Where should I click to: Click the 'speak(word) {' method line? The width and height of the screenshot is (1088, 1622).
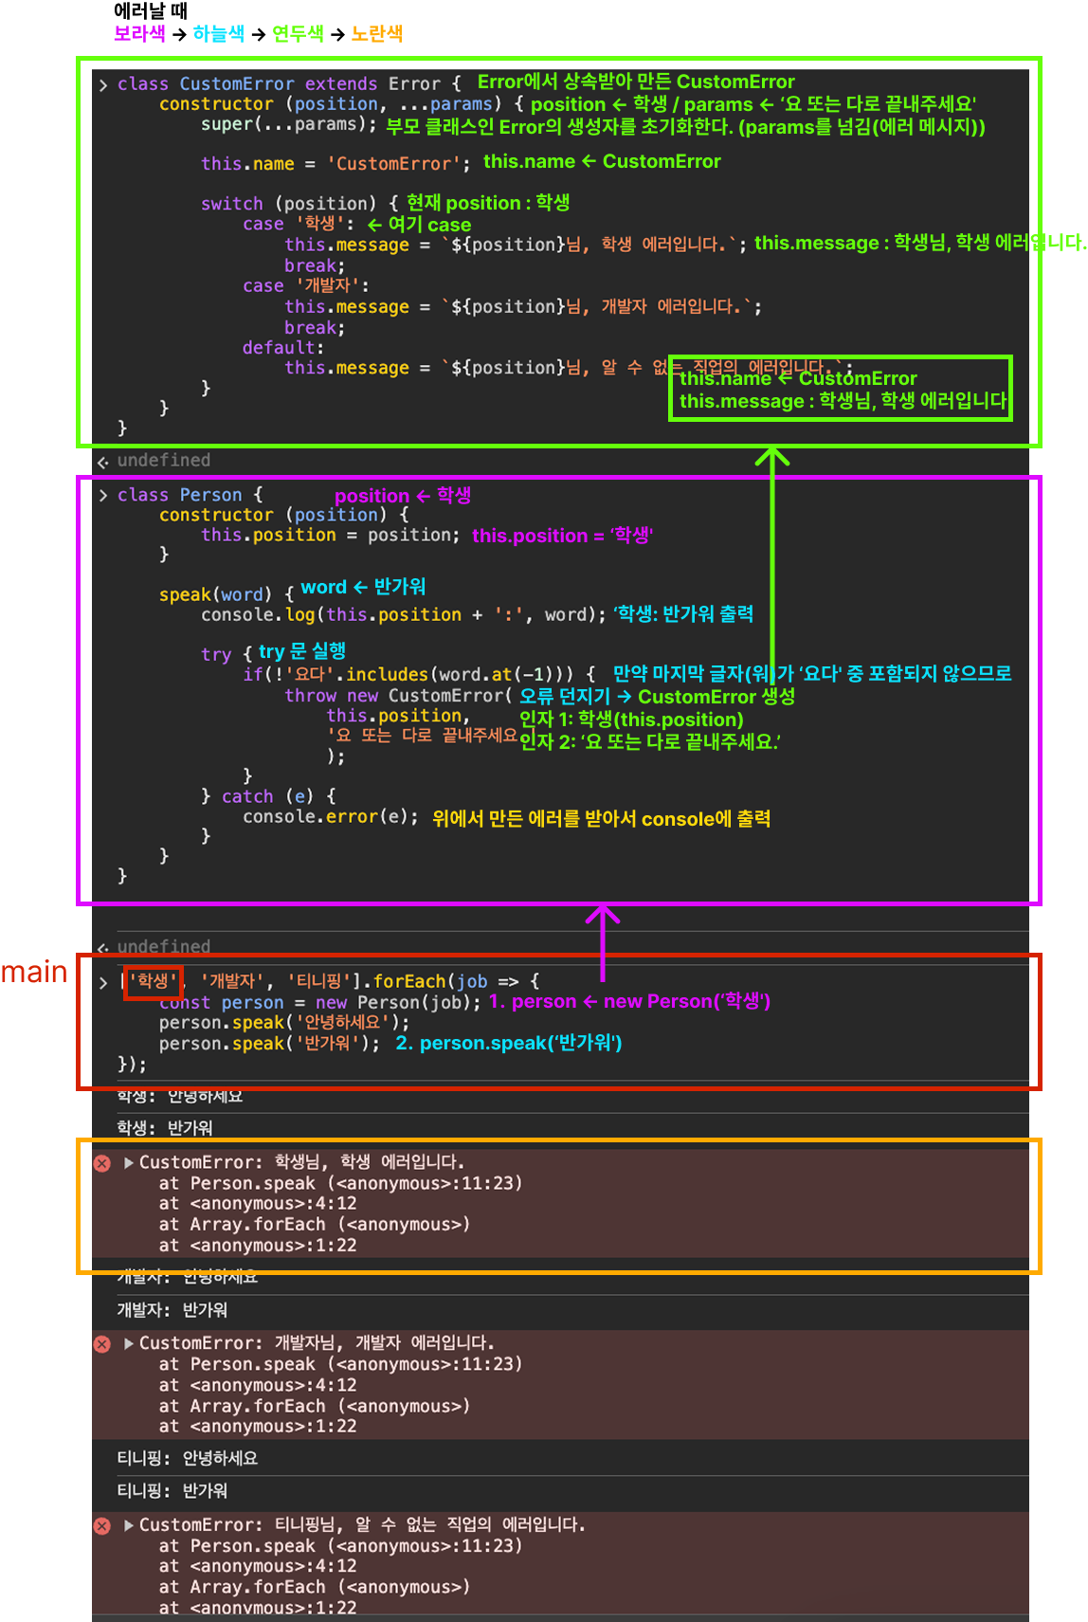(227, 595)
